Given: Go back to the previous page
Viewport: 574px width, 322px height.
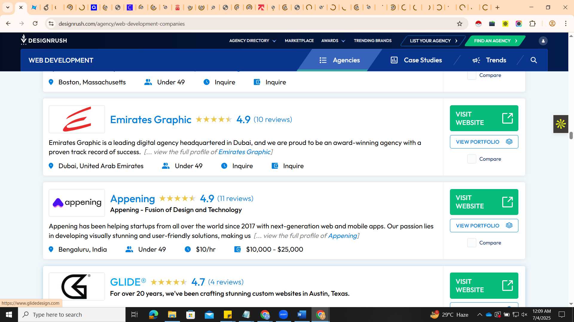Looking at the screenshot, I should [8, 24].
